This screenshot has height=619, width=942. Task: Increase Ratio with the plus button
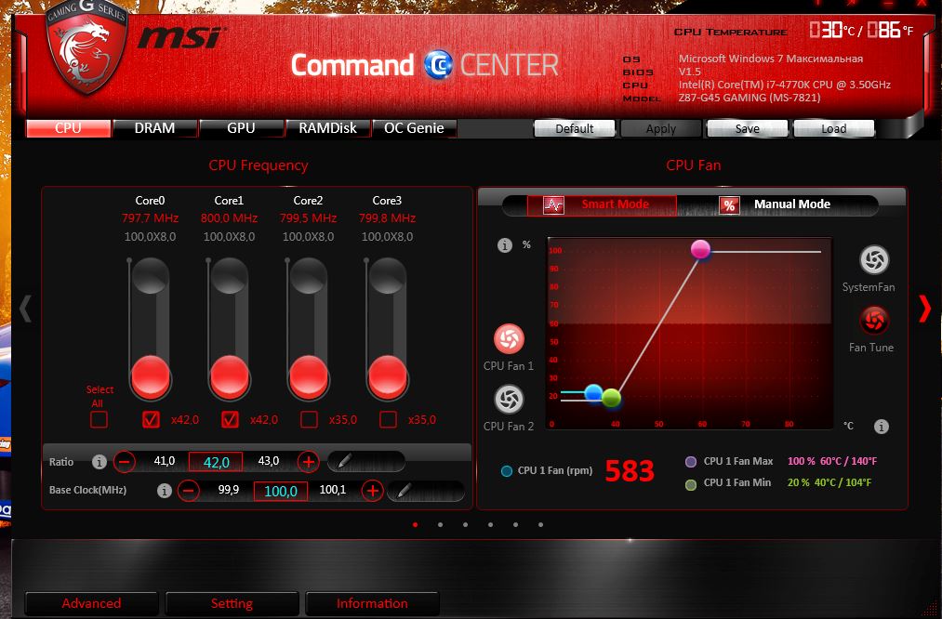point(308,462)
